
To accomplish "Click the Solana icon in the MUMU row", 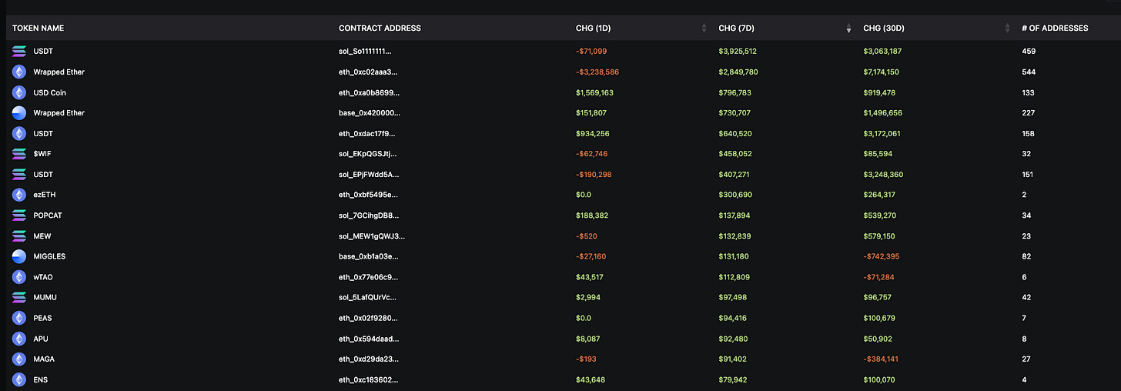I will point(19,297).
